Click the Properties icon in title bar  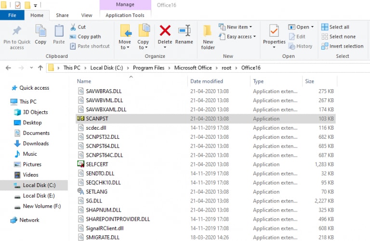click(18, 5)
